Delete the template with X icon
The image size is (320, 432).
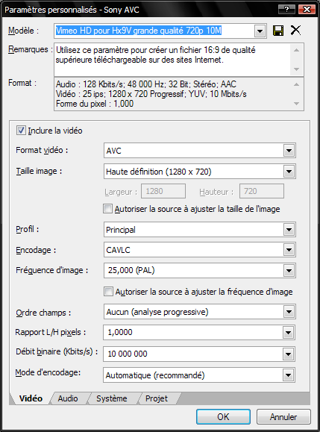point(296,30)
